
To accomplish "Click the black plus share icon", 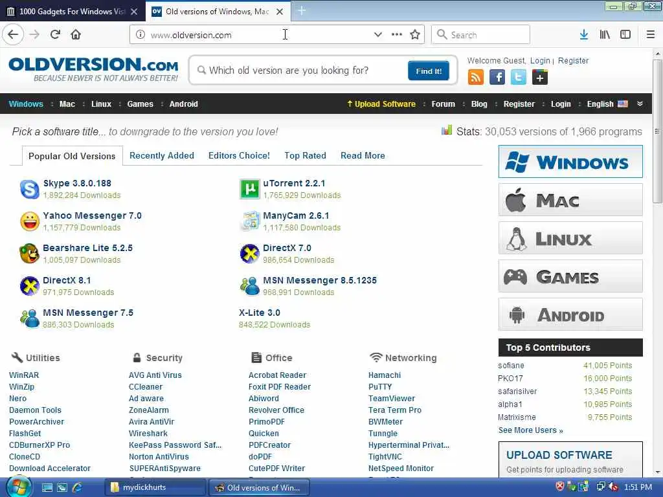I will (540, 78).
